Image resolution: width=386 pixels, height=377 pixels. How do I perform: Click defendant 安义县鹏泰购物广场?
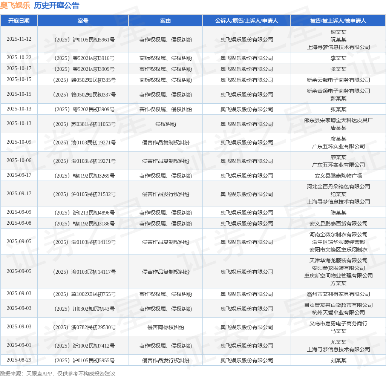[x=338, y=176]
